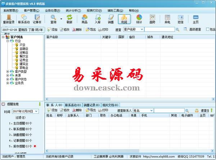Image resolution: width=216 pixels, height=160 pixels.
Task: Click the http://www.xlq668.com status bar link
Action: tap(159, 156)
